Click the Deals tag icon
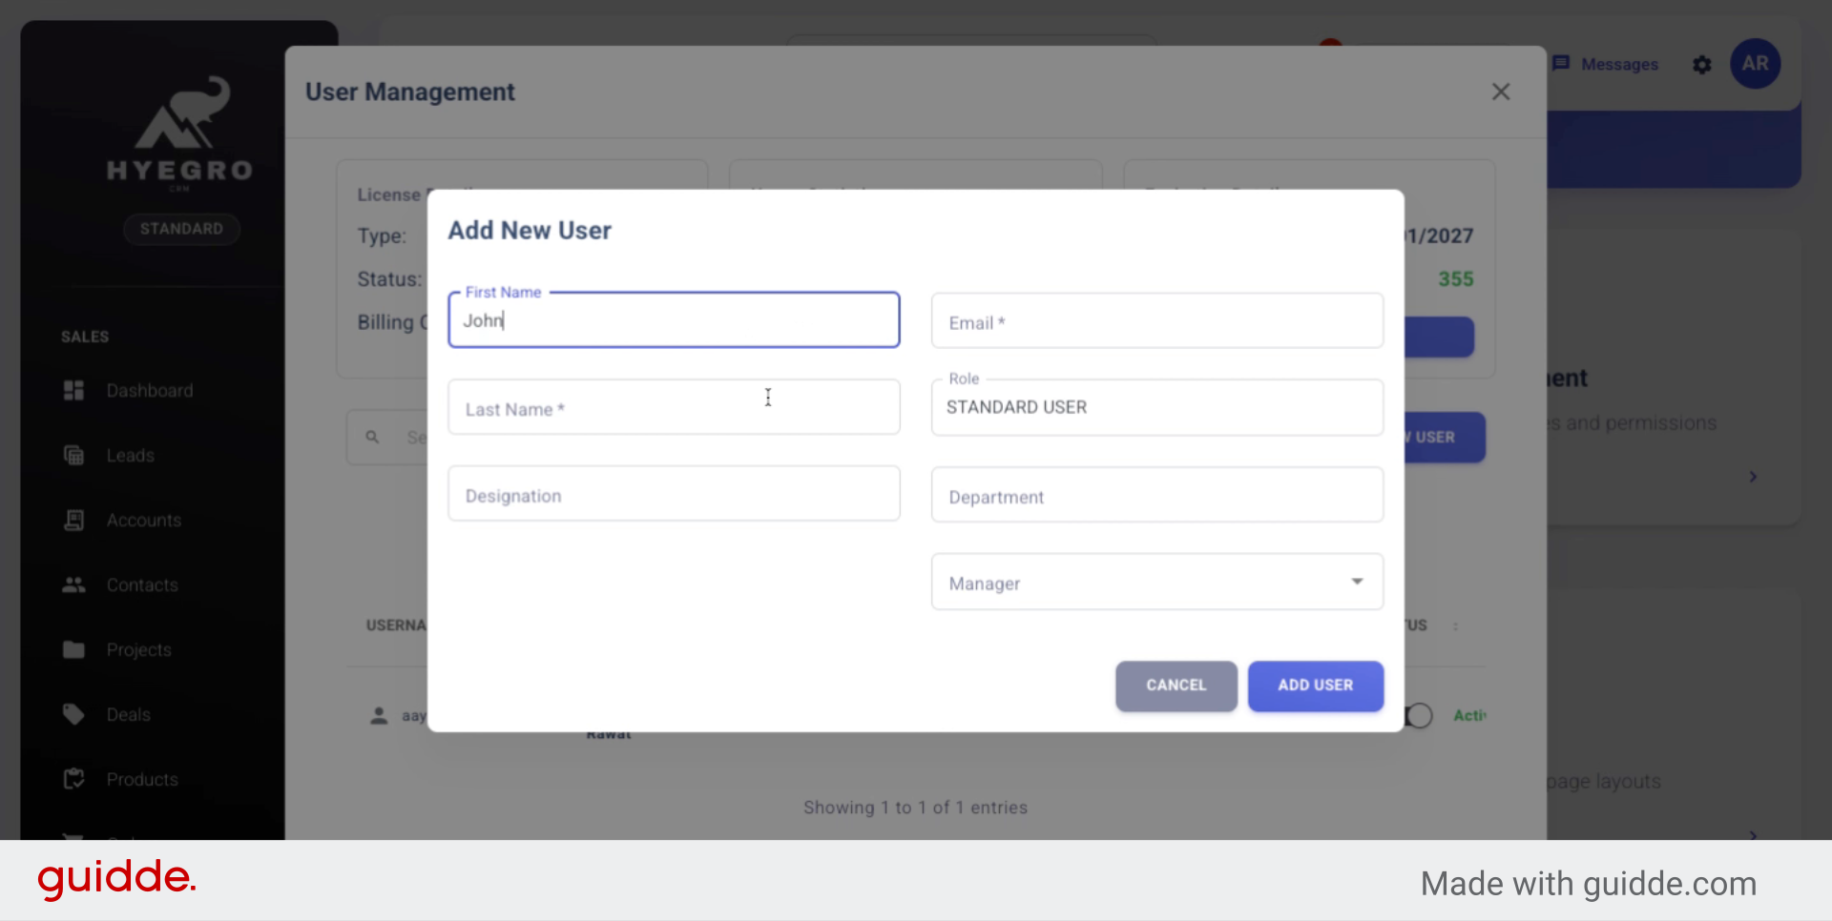Screen dimensions: 1832x921 coord(73,715)
